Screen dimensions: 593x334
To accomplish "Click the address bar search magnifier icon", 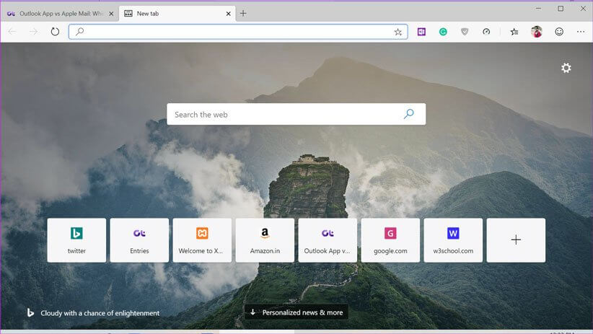I will pyautogui.click(x=79, y=32).
